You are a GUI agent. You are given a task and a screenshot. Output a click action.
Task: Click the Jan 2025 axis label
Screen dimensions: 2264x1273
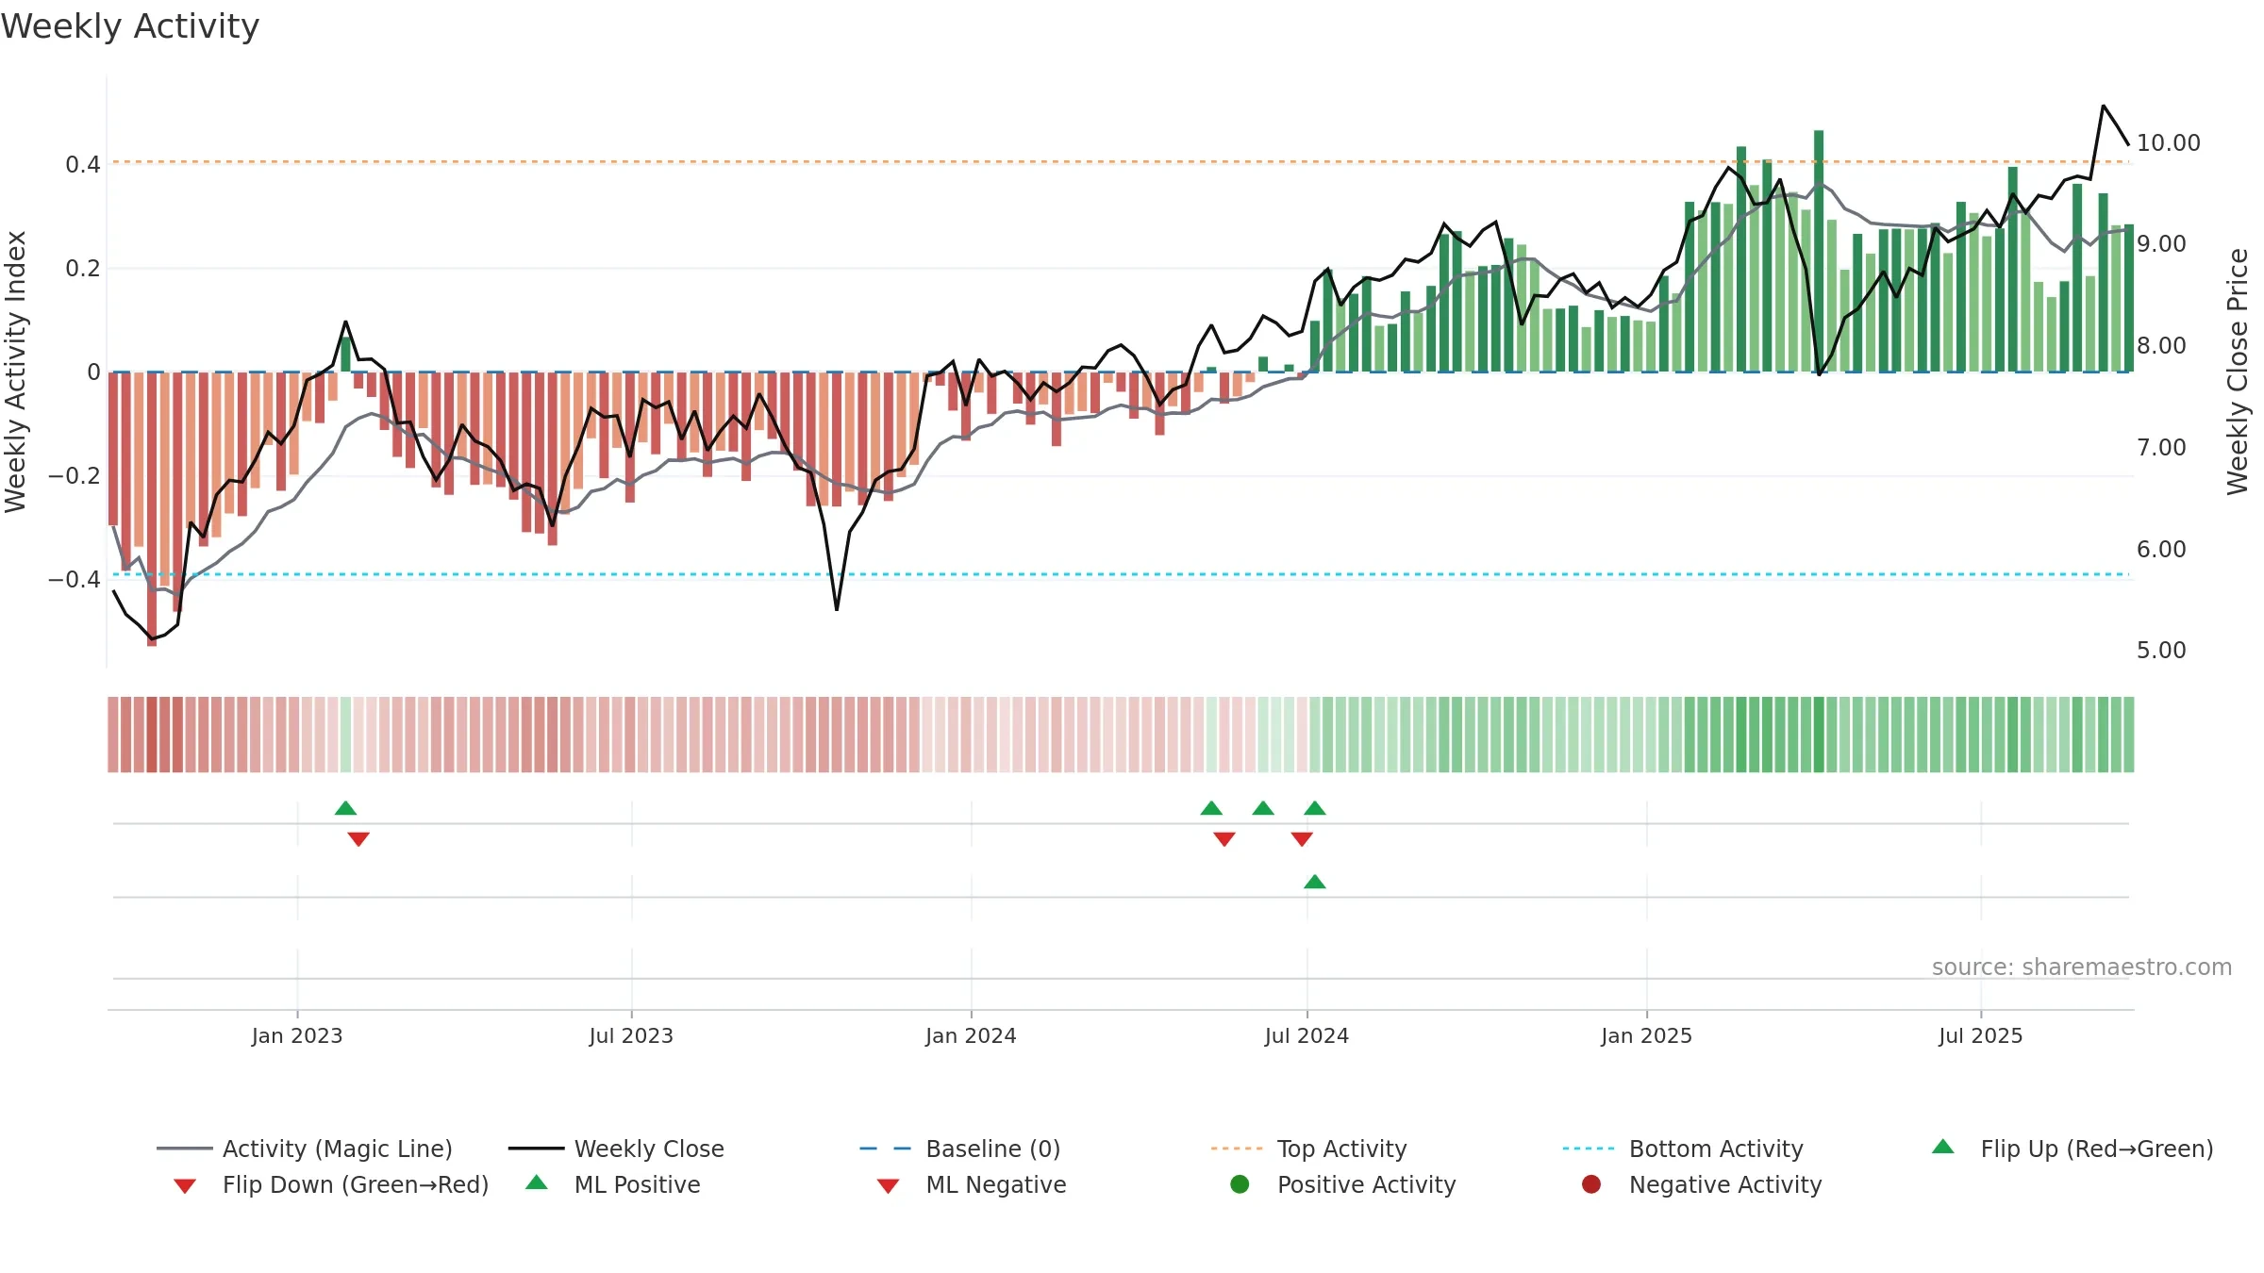click(x=1646, y=1035)
